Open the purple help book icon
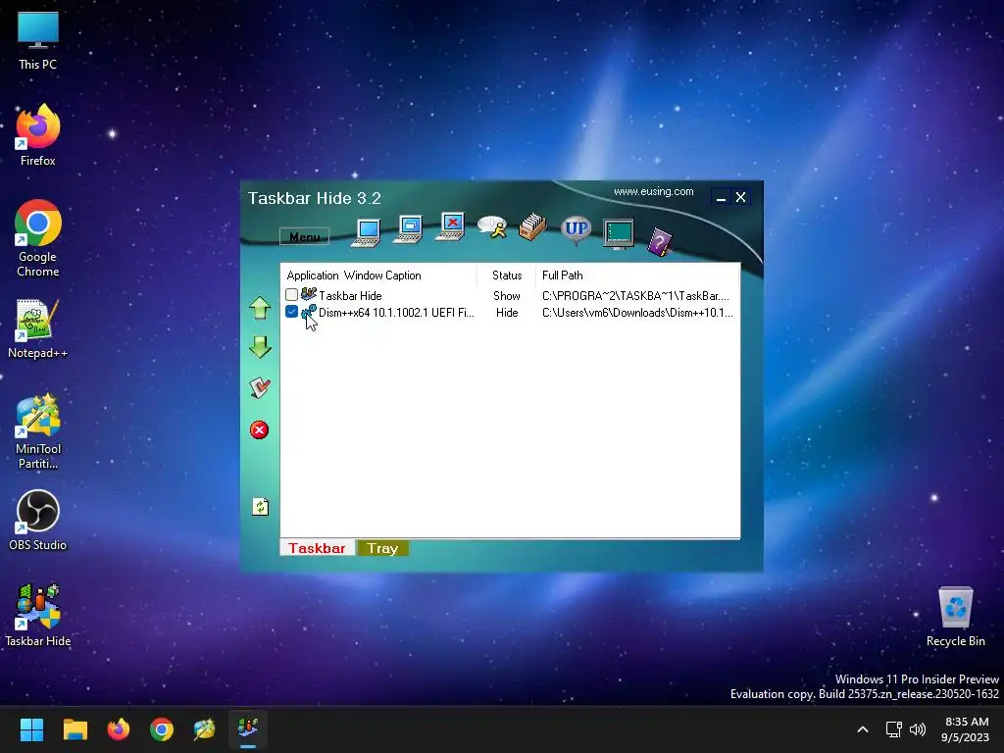 click(x=660, y=242)
